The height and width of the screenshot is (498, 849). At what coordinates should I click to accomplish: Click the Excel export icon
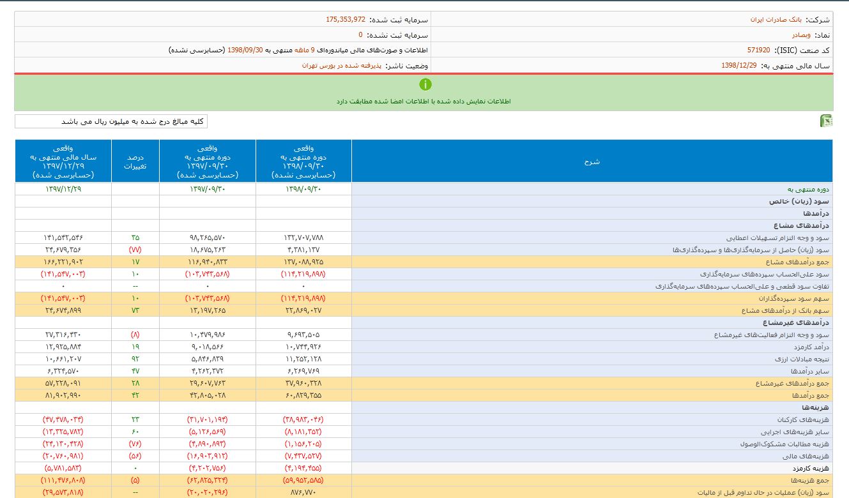[x=825, y=121]
